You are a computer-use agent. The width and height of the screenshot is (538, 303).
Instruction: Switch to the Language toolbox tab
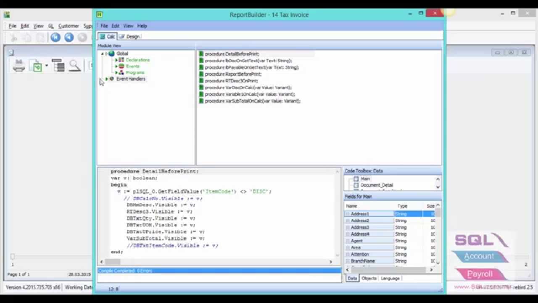(390, 279)
